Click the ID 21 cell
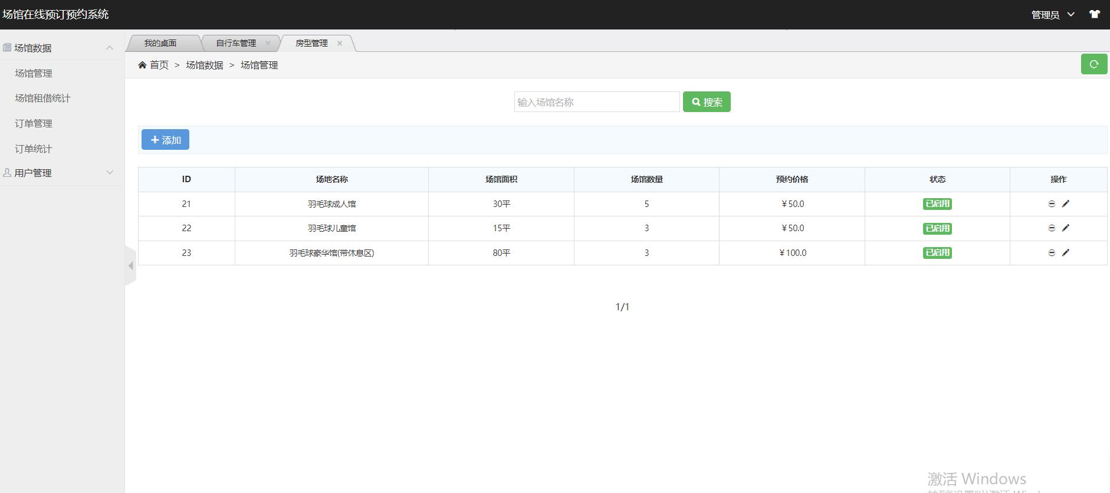 pyautogui.click(x=186, y=204)
